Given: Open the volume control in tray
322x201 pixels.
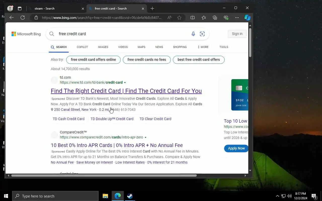Looking at the screenshot, I should (290, 196).
